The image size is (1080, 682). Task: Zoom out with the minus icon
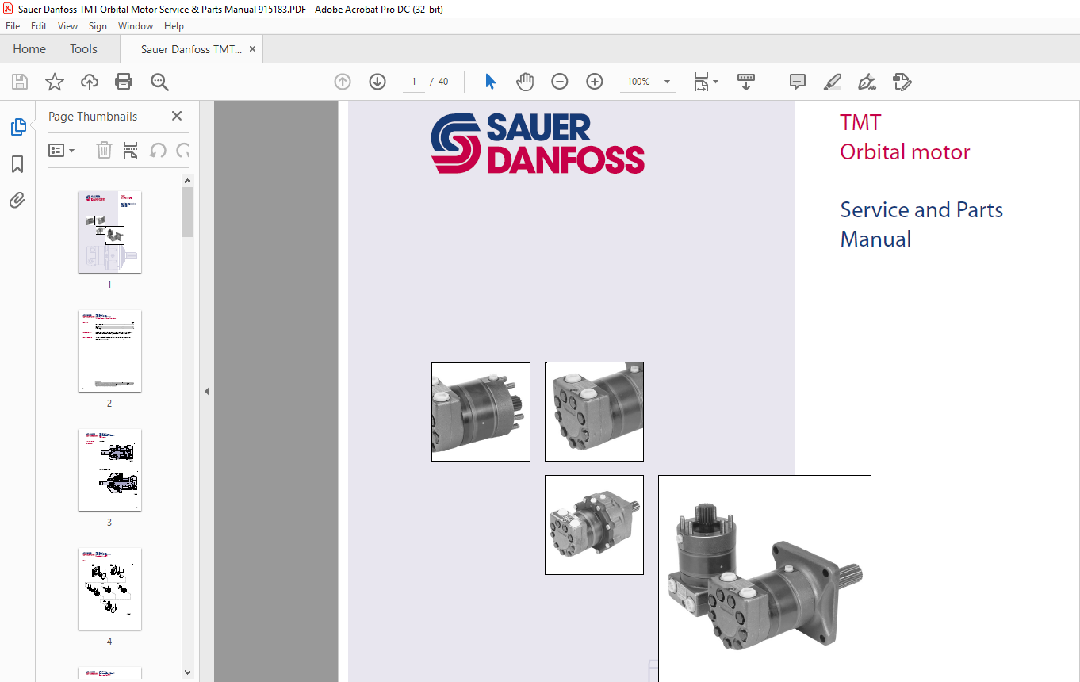pyautogui.click(x=560, y=82)
